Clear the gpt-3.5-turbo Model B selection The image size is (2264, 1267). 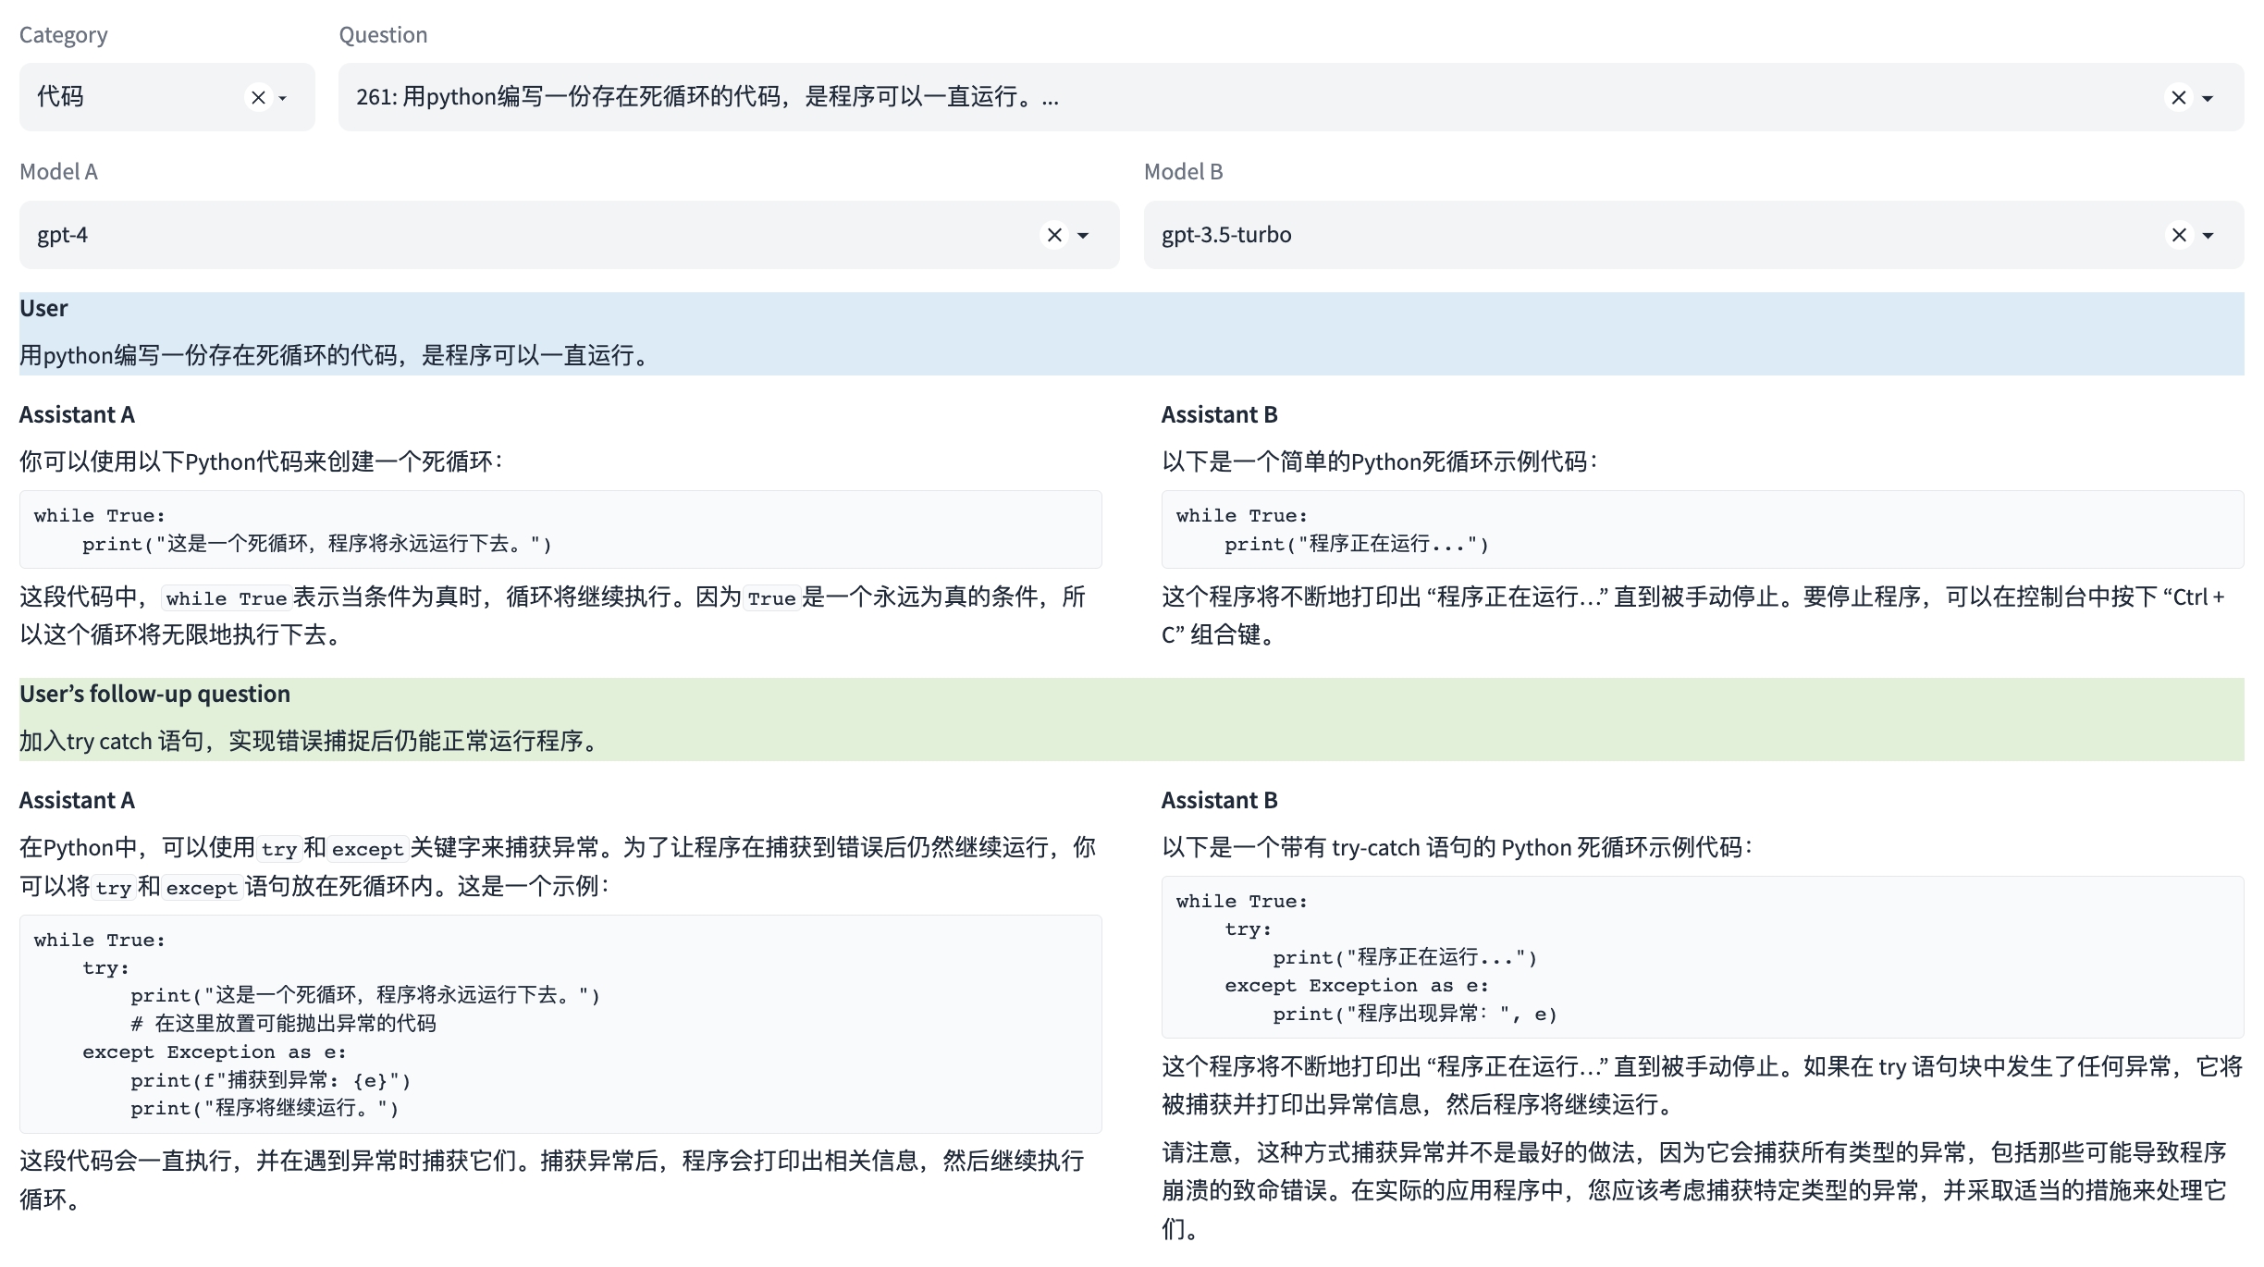[x=2178, y=235]
